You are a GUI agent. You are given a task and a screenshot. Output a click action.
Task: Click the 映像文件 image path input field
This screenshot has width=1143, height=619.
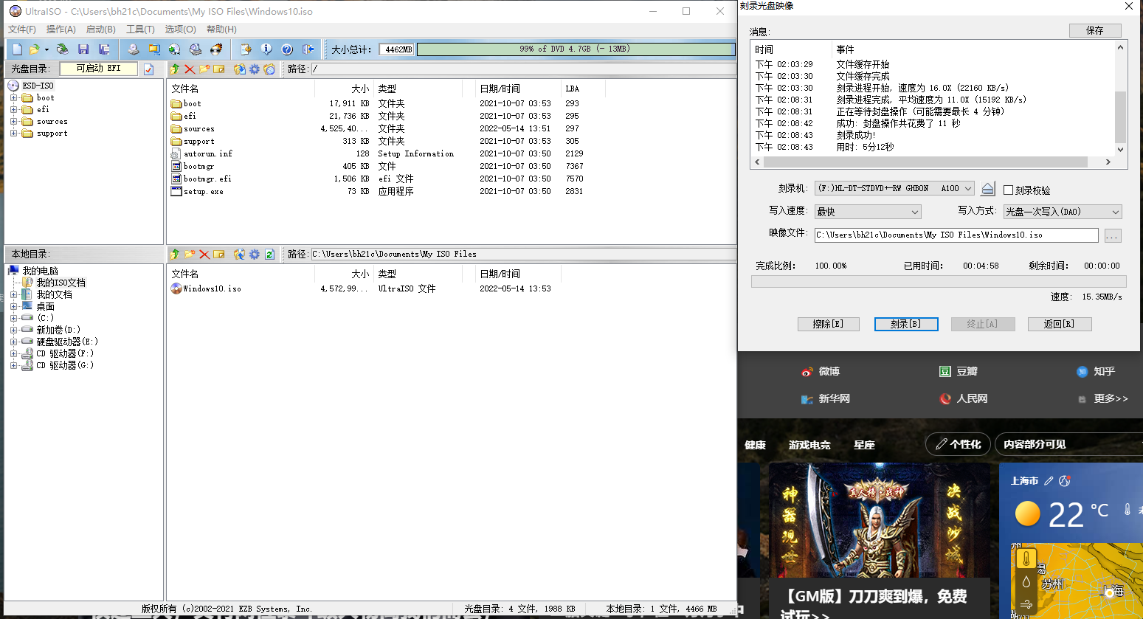click(956, 235)
